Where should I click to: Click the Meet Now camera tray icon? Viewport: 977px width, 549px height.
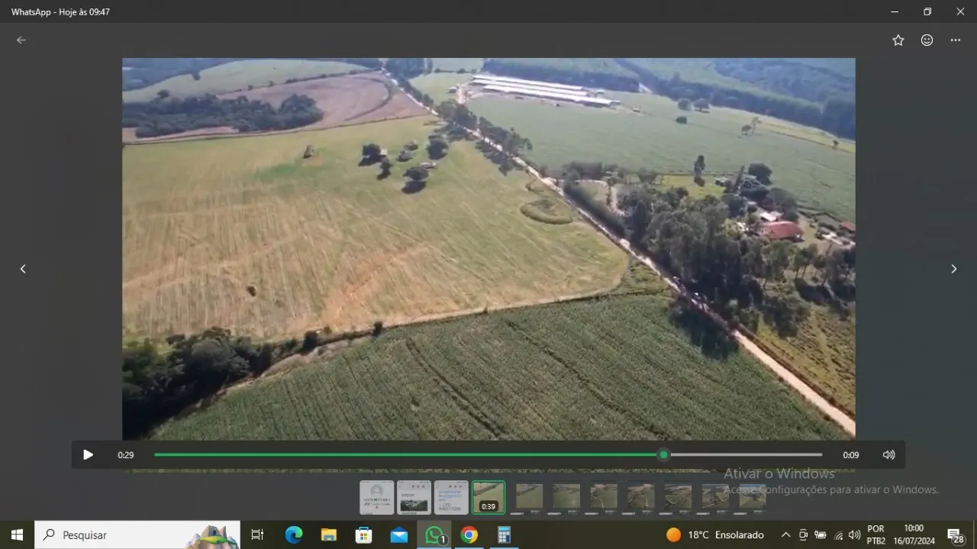click(x=803, y=535)
